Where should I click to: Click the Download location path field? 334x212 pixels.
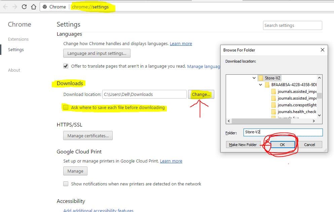144,94
